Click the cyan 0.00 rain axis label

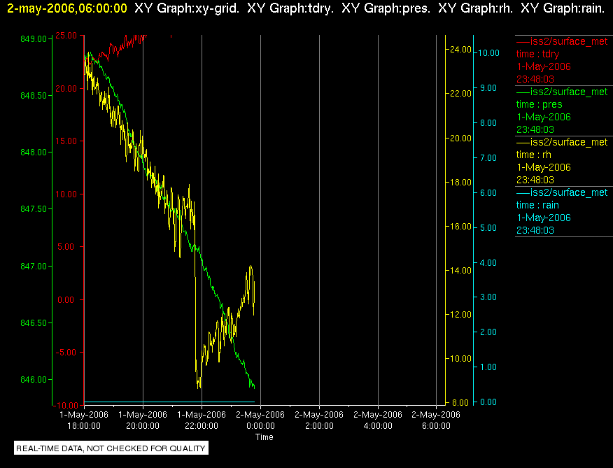488,402
